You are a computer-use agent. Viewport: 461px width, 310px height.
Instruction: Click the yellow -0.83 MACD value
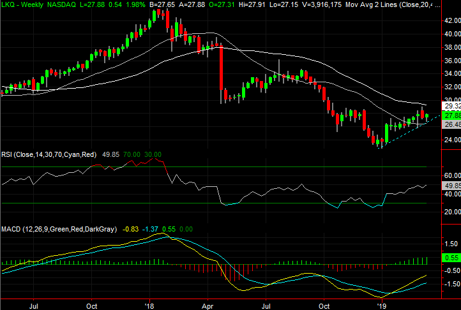[130, 229]
